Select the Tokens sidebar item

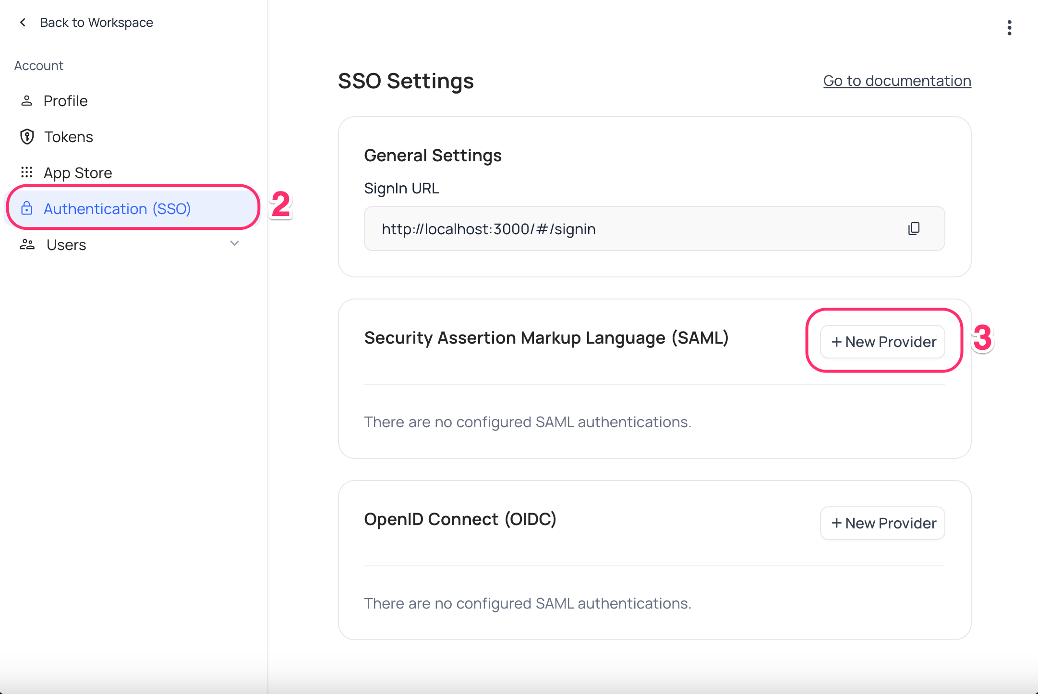point(67,136)
